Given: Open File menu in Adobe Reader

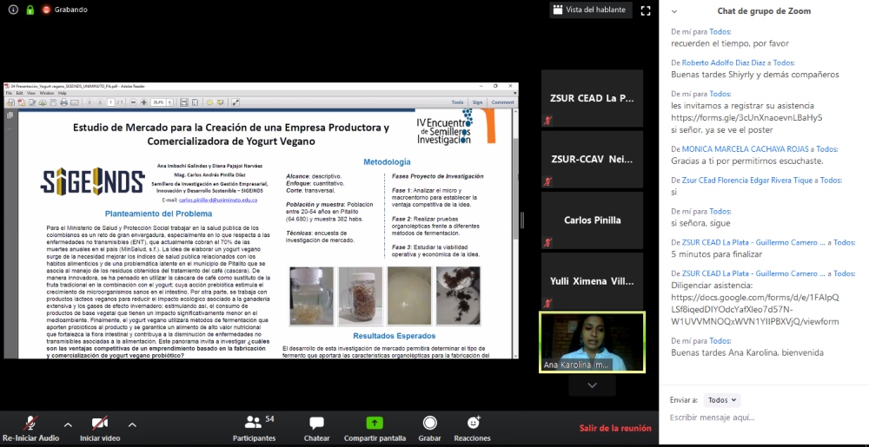Looking at the screenshot, I should tap(9, 93).
